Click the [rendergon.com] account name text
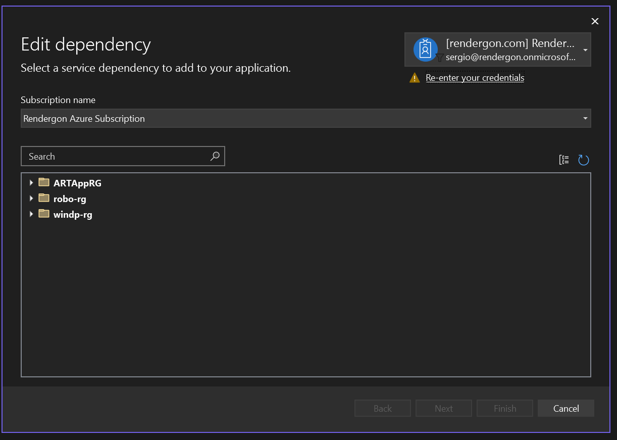The height and width of the screenshot is (440, 617). (x=510, y=43)
